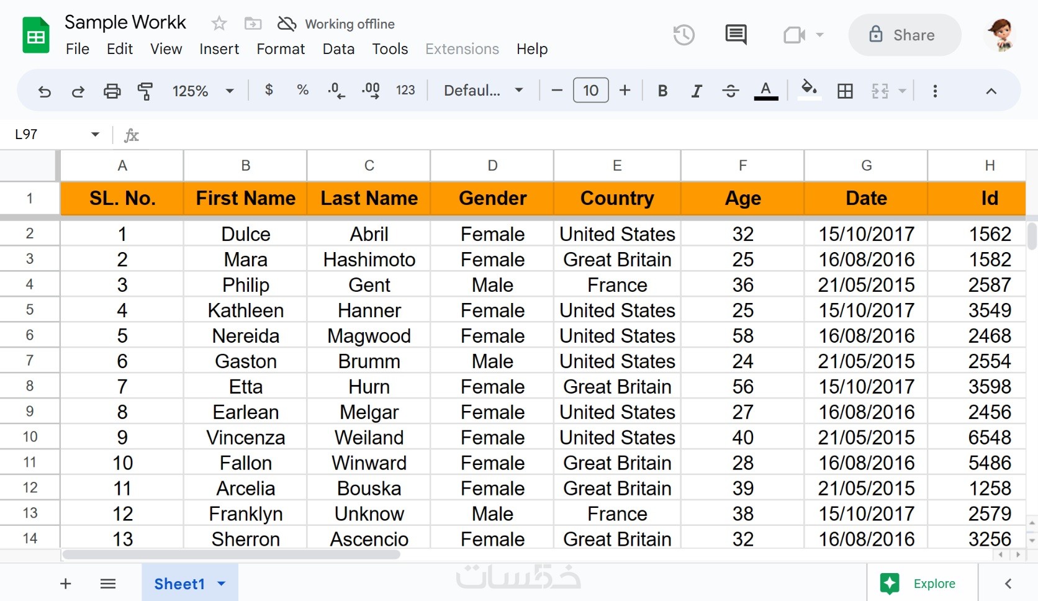Open the 125% zoom dropdown
Viewport: 1038px width, 601px height.
pos(202,91)
